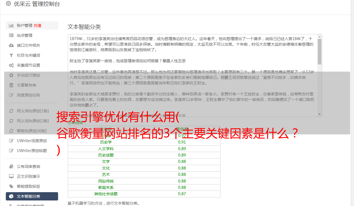Select 智能伪原创[AI版] entry
Screen dimensions: 354x206
coord(32,131)
